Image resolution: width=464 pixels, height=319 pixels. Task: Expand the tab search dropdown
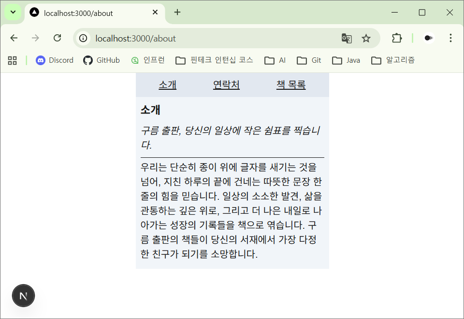click(x=13, y=13)
